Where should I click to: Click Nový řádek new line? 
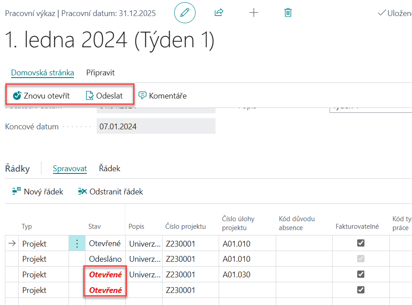[38, 191]
